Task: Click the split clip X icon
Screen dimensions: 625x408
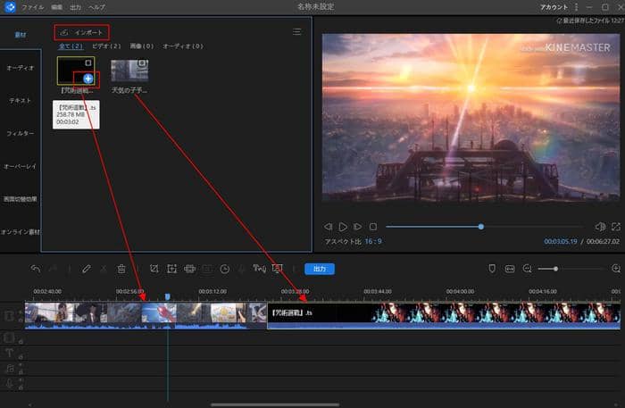Action: pyautogui.click(x=104, y=269)
